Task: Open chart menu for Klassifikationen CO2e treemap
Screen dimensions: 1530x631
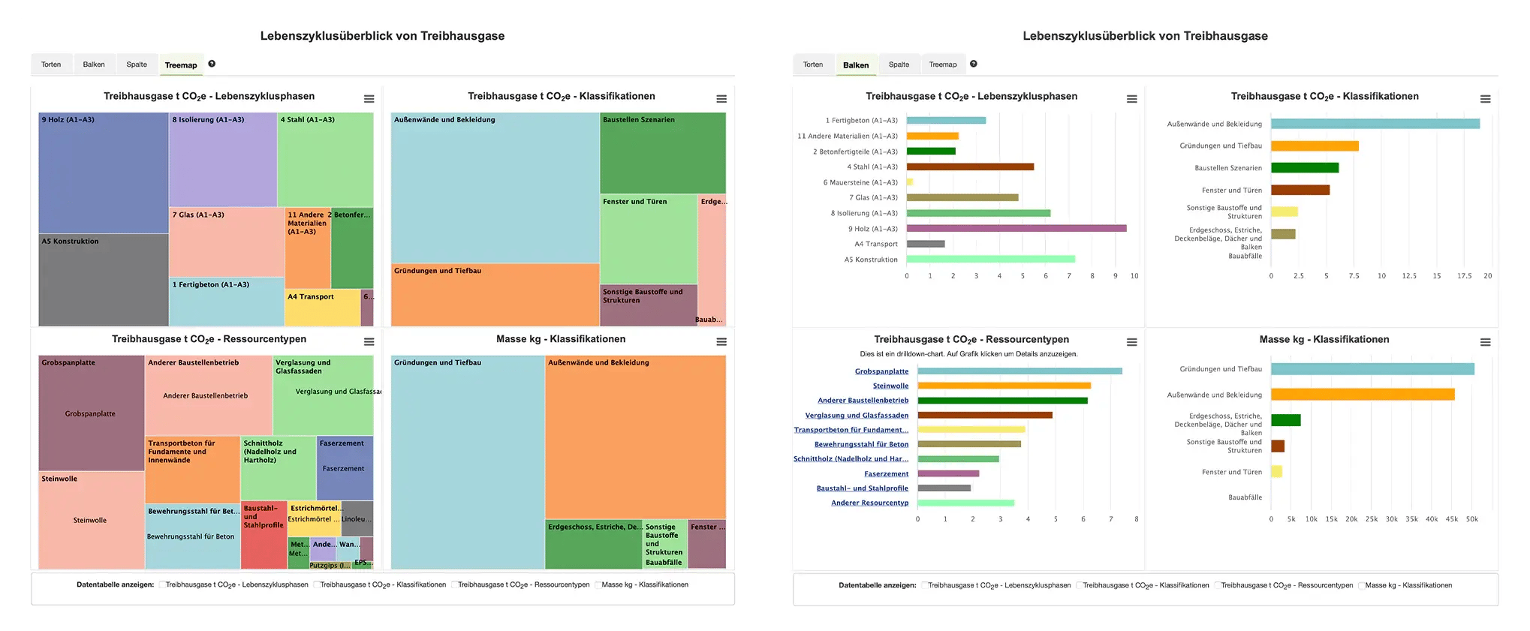Action: coord(721,99)
